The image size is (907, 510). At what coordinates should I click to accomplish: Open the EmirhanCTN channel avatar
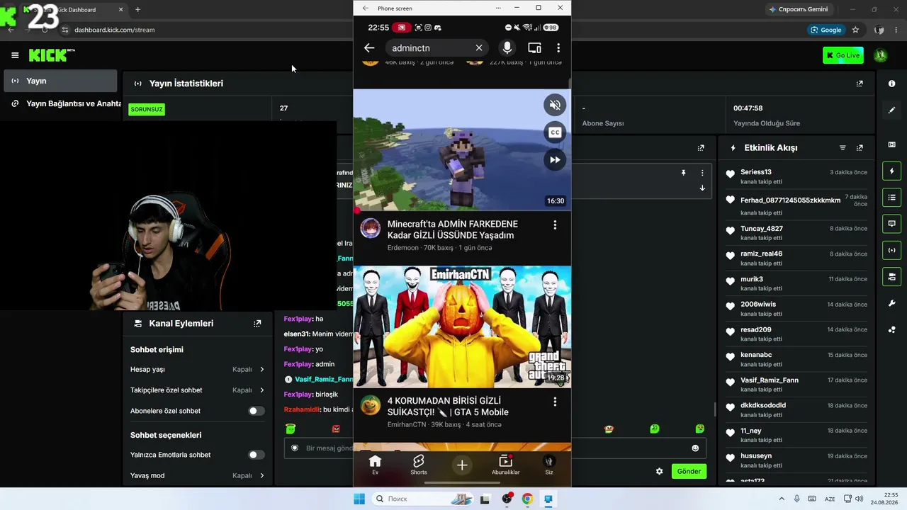pos(371,406)
